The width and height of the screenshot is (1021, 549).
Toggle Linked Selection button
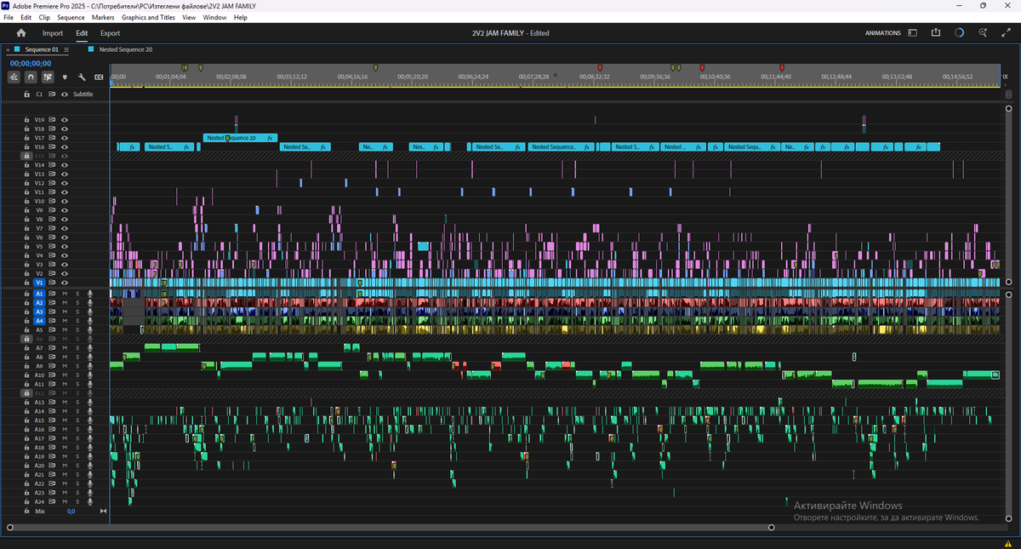point(48,77)
